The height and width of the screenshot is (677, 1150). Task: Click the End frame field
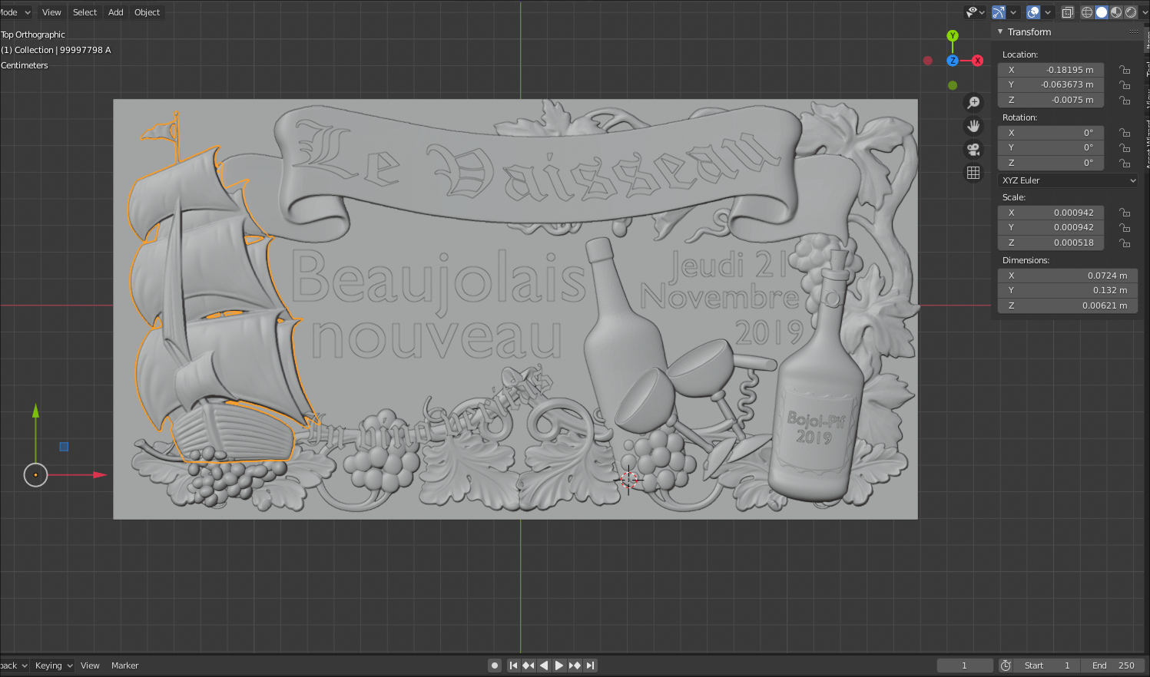click(1113, 665)
